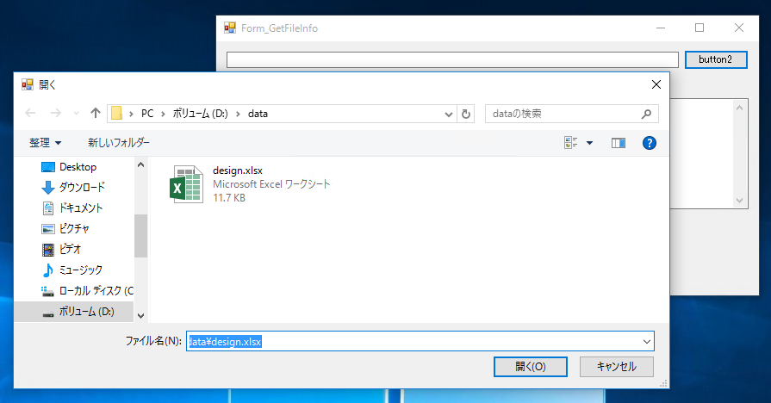Click the navigation pane scrollbar thumb
This screenshot has height=403, width=771.
141,235
